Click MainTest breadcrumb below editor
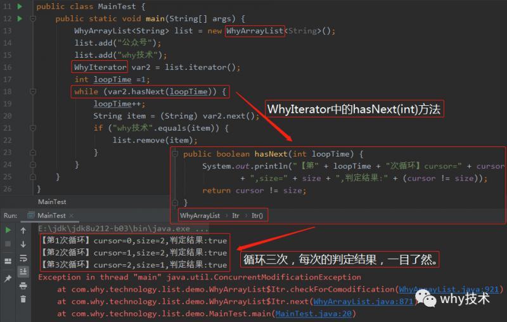 coord(52,202)
